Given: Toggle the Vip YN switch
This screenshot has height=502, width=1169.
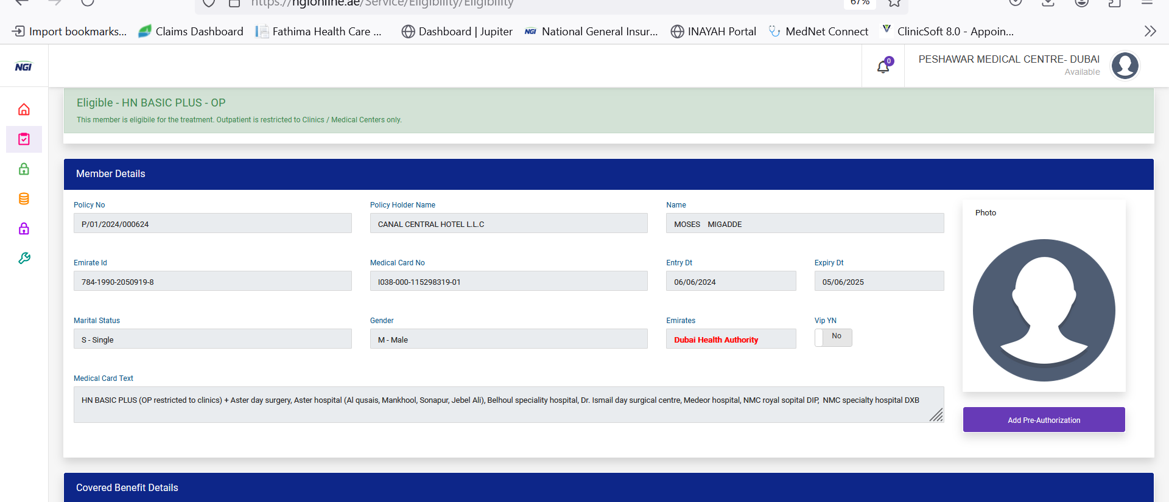Looking at the screenshot, I should click(x=833, y=337).
